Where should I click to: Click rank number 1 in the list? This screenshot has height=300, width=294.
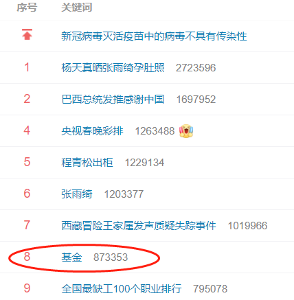(27, 67)
